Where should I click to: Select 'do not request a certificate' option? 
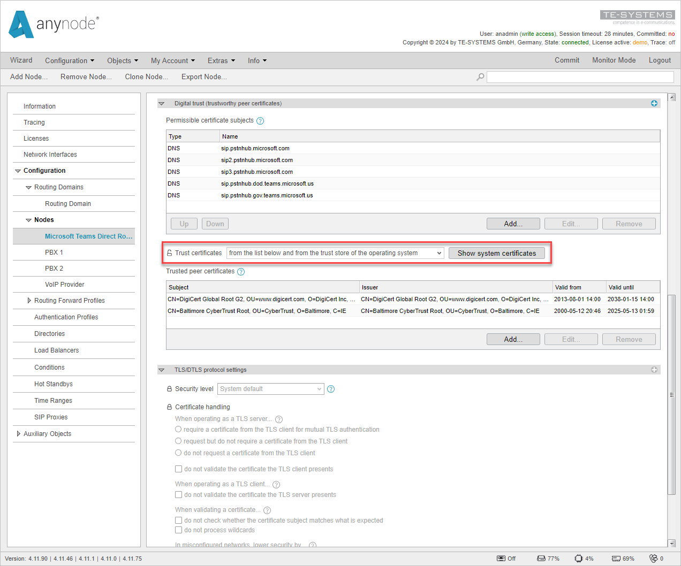point(178,453)
